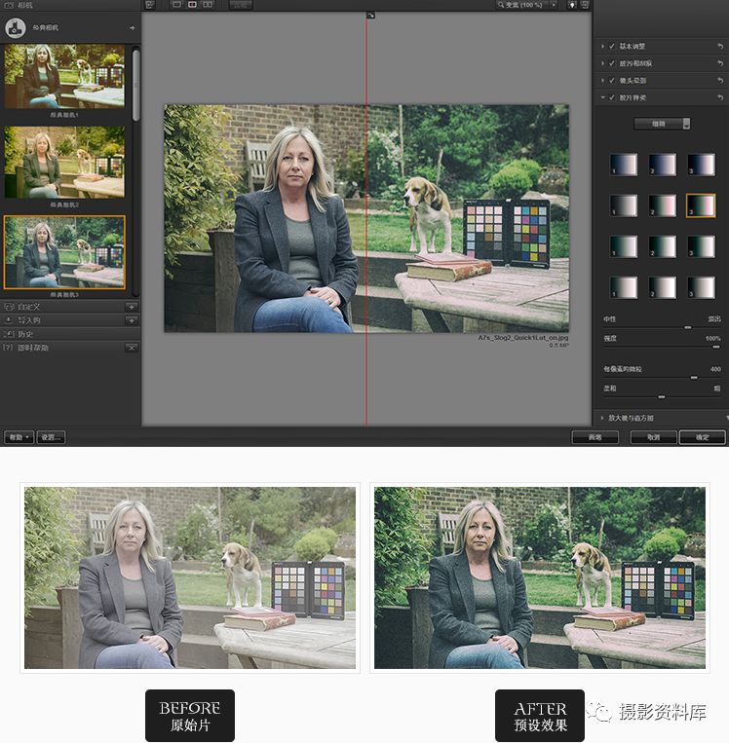
Task: Click the handle atop the red split line
Action: 370,16
